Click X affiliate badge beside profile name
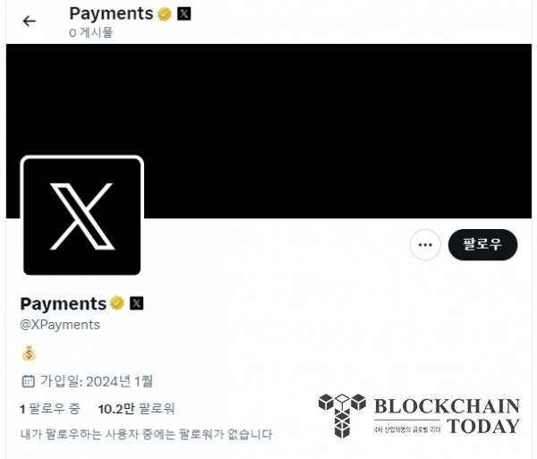 137,303
